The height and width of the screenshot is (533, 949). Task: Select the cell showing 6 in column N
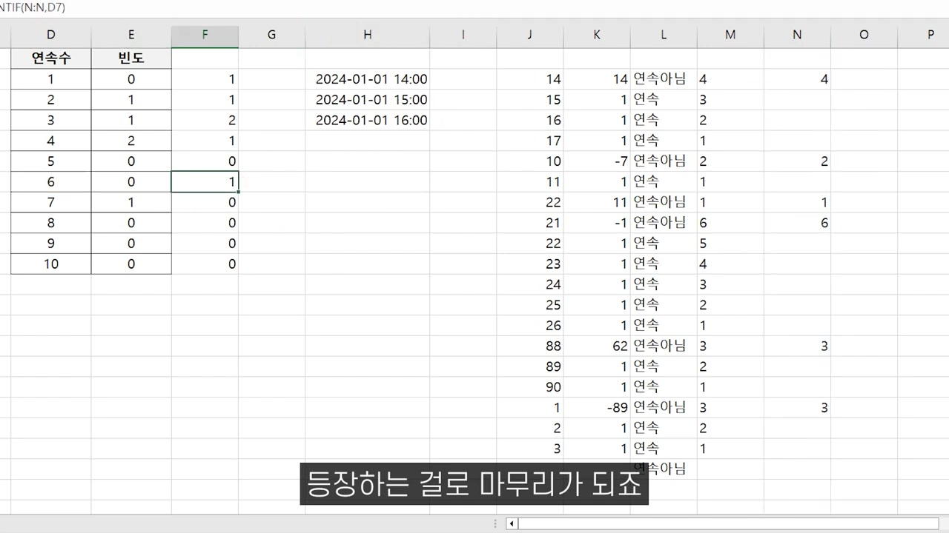click(x=797, y=222)
